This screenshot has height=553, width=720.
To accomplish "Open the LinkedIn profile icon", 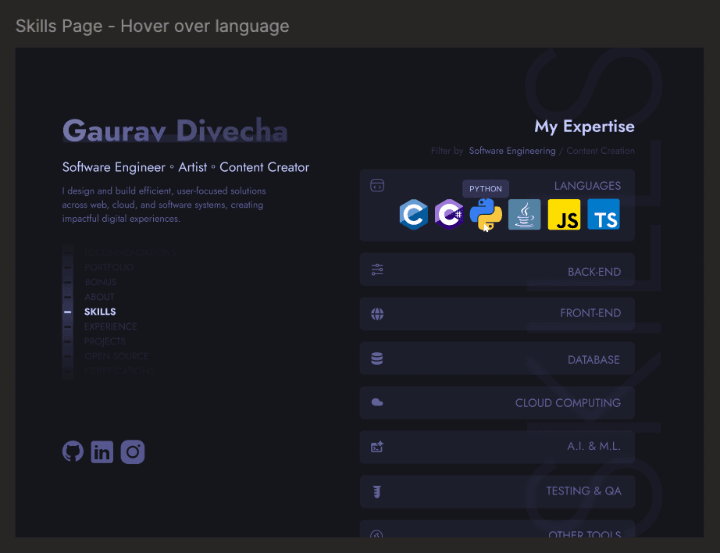I will (102, 452).
